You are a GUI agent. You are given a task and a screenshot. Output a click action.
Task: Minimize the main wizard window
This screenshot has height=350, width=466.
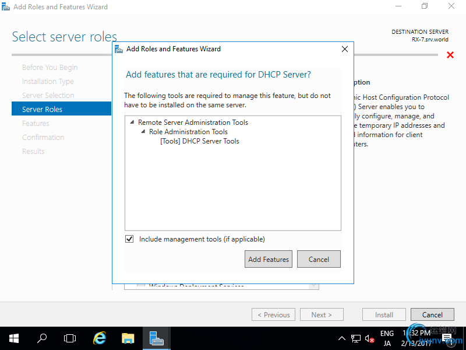coord(398,6)
